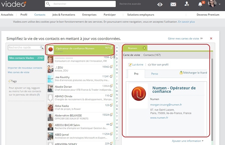Viewport: 225px width, 145px height.
Task: Switch to Contacts (167) tab
Action: click(152, 55)
